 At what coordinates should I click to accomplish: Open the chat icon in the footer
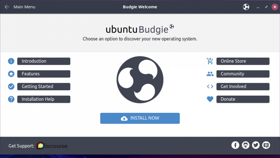click(x=266, y=145)
